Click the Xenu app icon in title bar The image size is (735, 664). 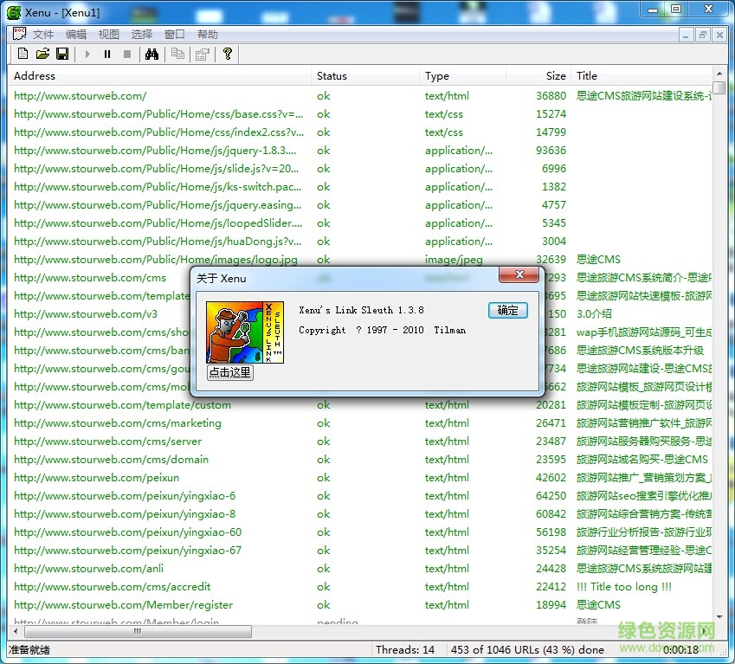tap(14, 12)
